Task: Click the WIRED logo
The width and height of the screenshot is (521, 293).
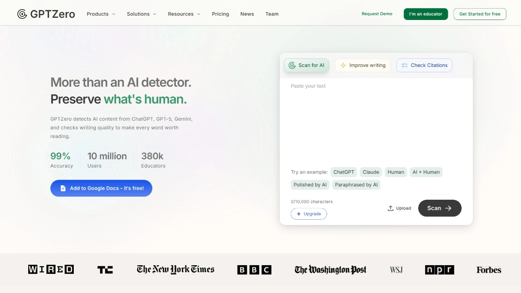Action: (51, 270)
